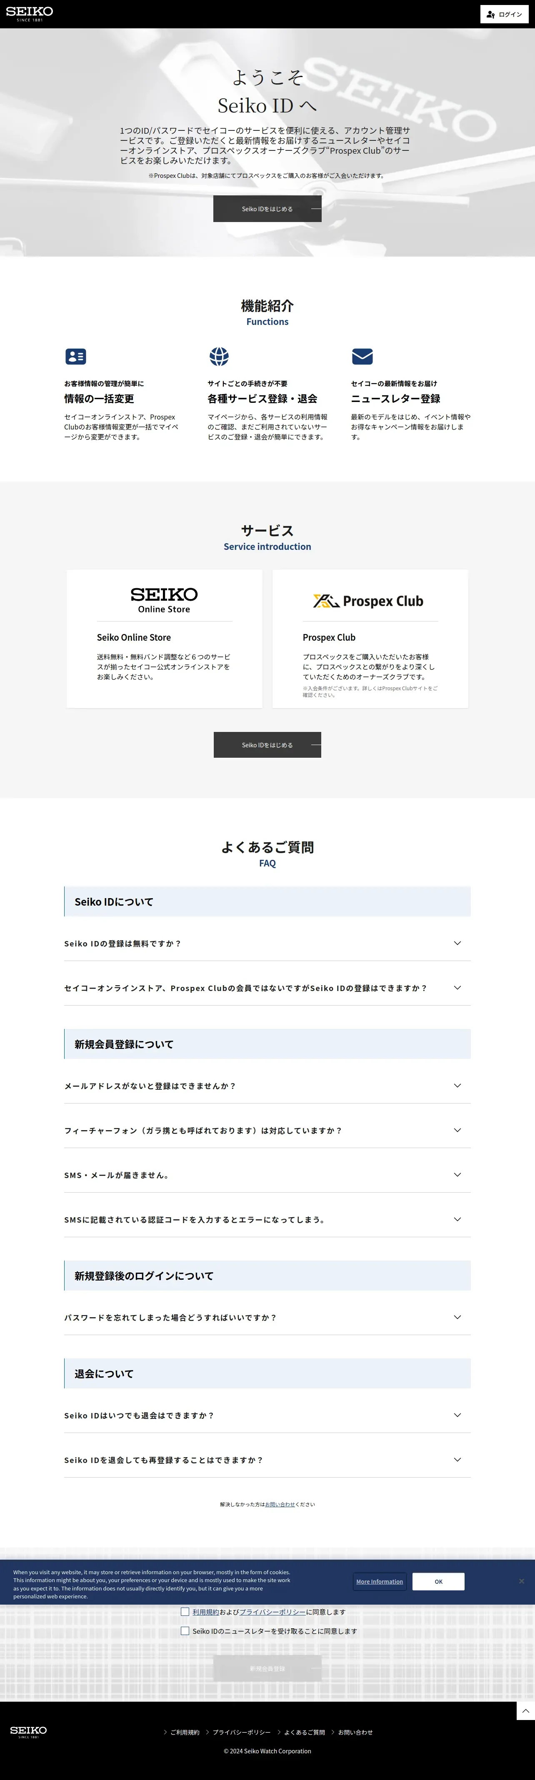Click the 退会について section header
Viewport: 535px width, 1780px height.
tap(267, 1374)
